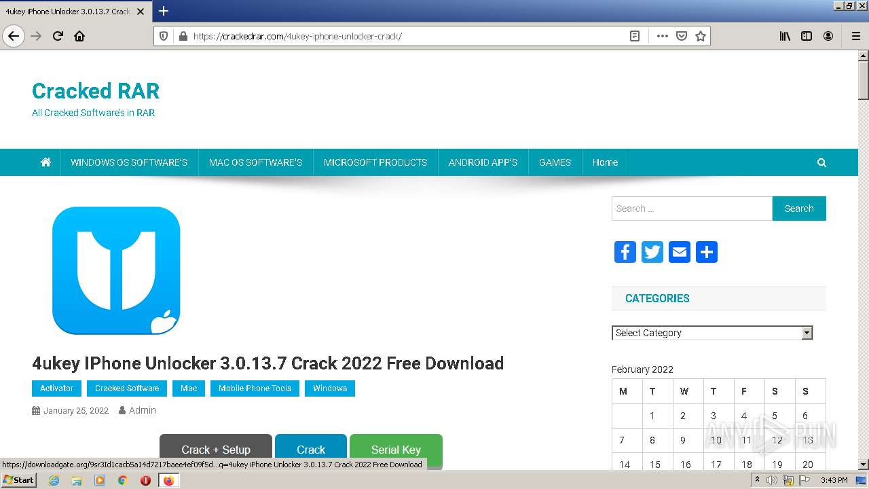Click the 4ukey app logo image
The width and height of the screenshot is (869, 489).
tap(116, 270)
